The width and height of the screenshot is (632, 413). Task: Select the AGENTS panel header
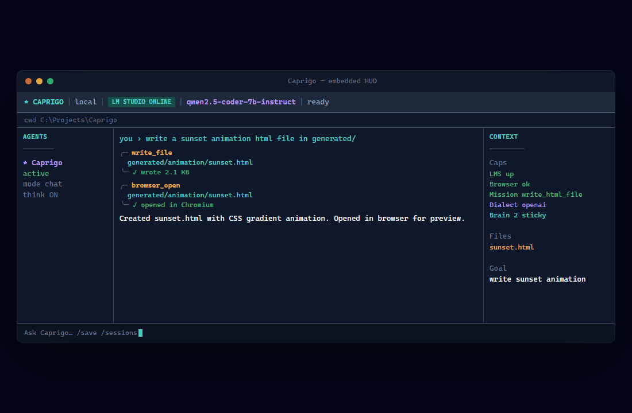click(34, 137)
